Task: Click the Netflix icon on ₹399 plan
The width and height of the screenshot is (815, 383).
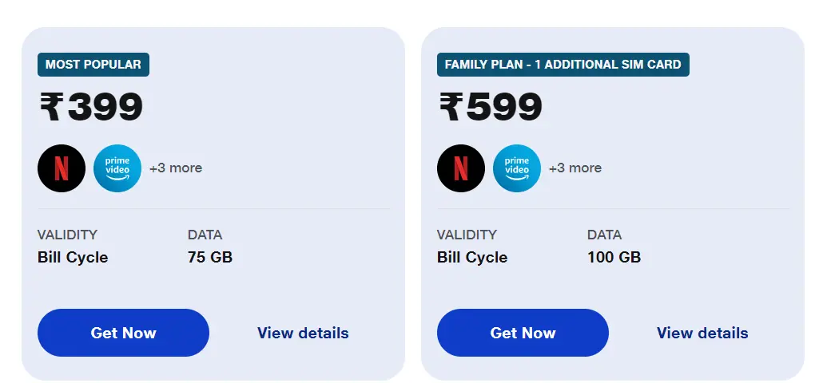Action: [62, 168]
